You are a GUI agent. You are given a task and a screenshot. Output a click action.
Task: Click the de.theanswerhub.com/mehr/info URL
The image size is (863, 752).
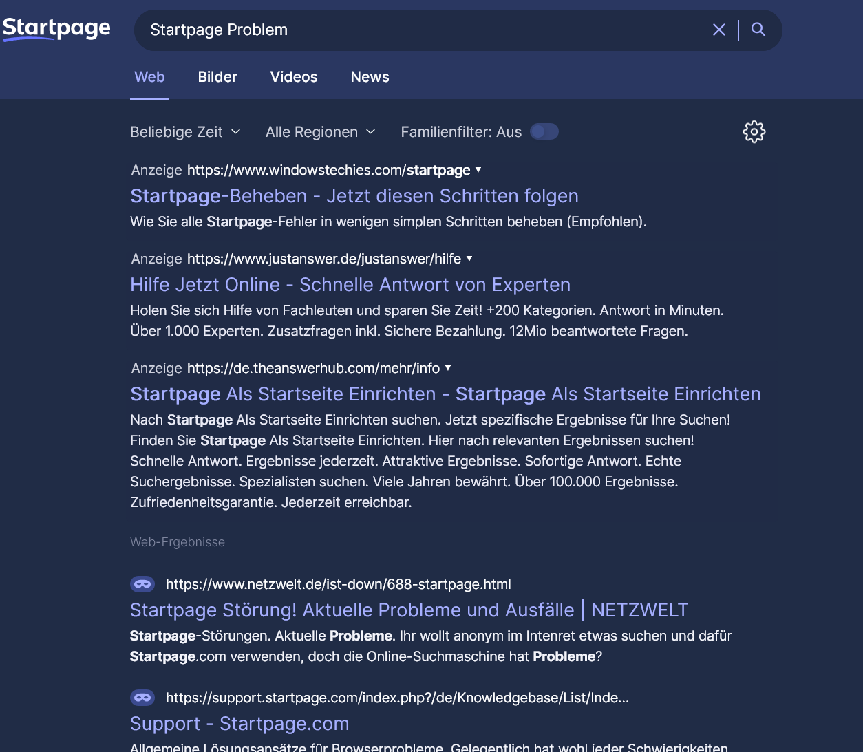(x=313, y=368)
